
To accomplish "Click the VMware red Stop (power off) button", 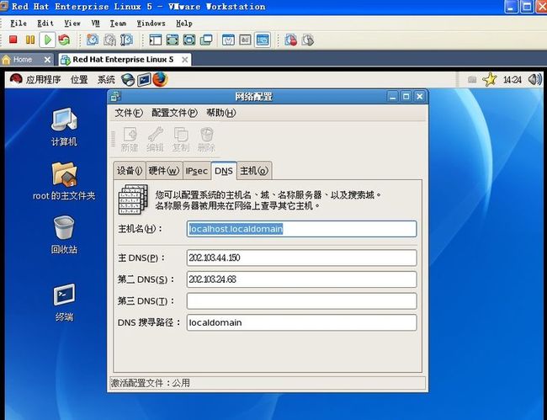I will (13, 40).
